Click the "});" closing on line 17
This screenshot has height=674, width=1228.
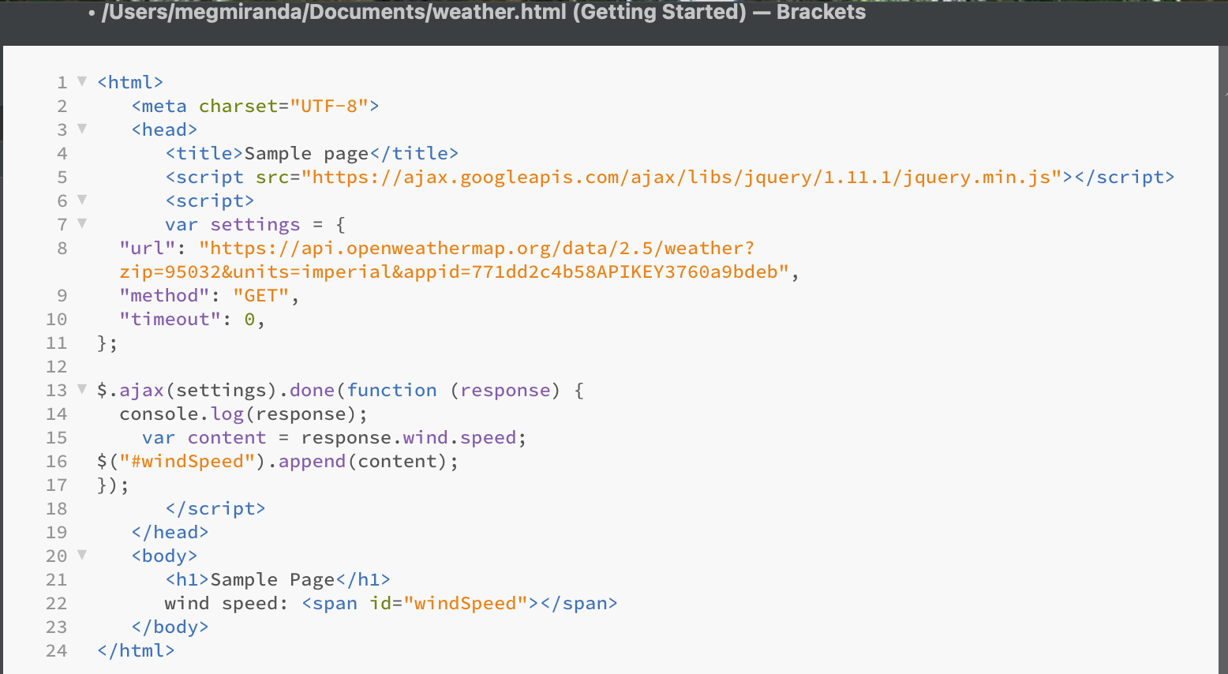click(x=113, y=485)
